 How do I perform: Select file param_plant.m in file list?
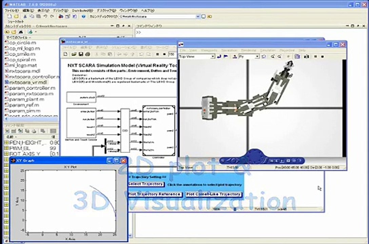[24, 99]
